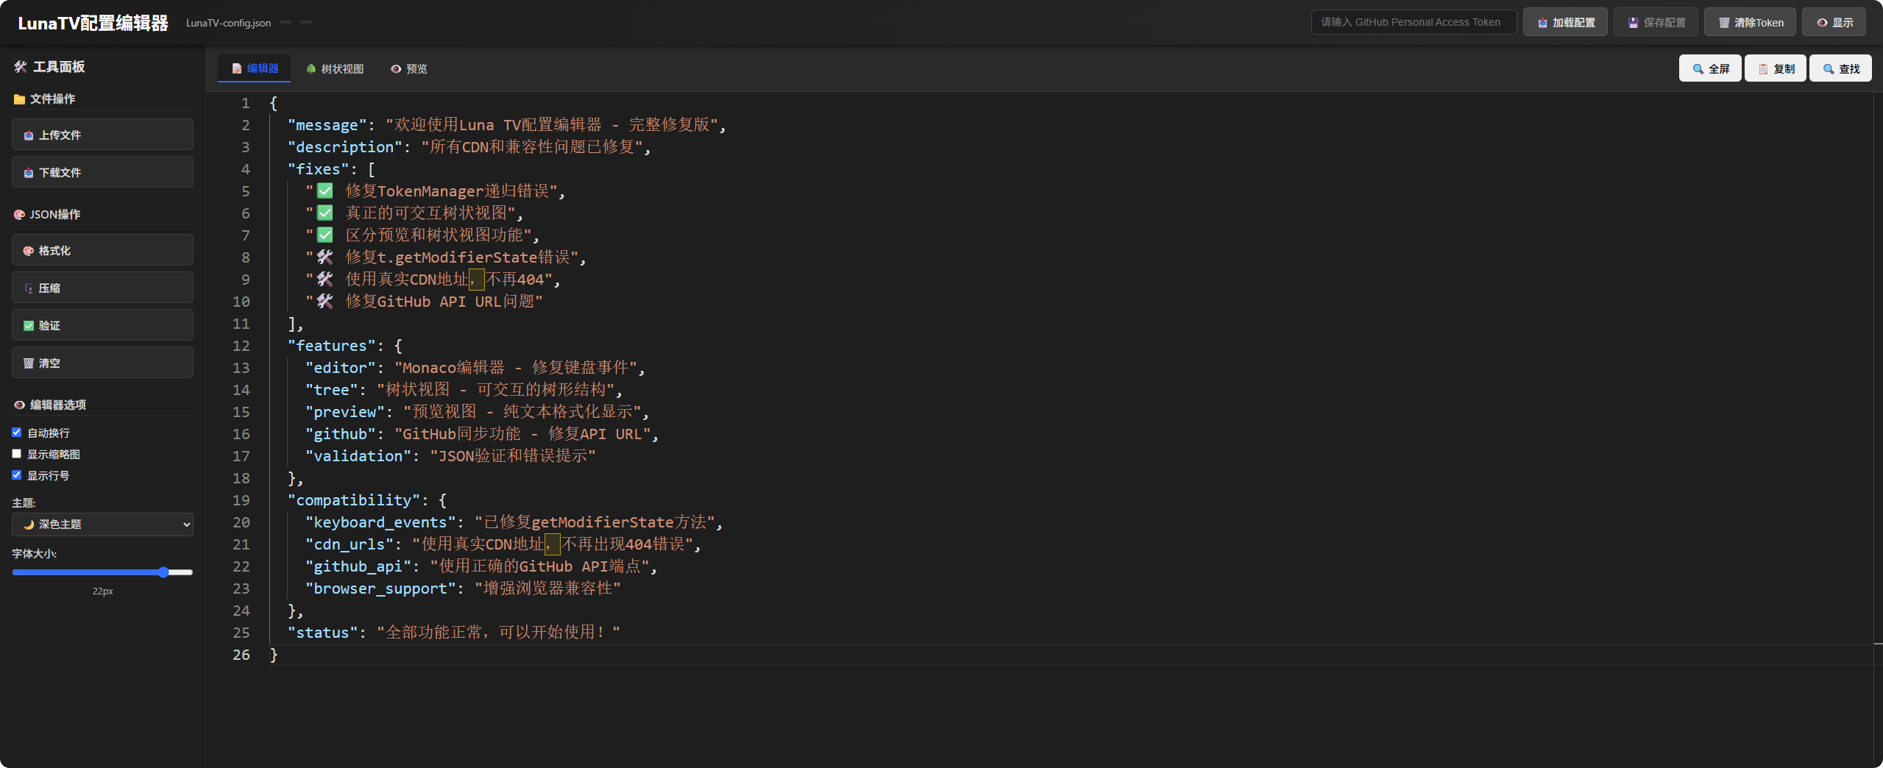The image size is (1883, 768).
Task: Disable the auto word wrap (自动换行) checkbox
Action: 17,433
